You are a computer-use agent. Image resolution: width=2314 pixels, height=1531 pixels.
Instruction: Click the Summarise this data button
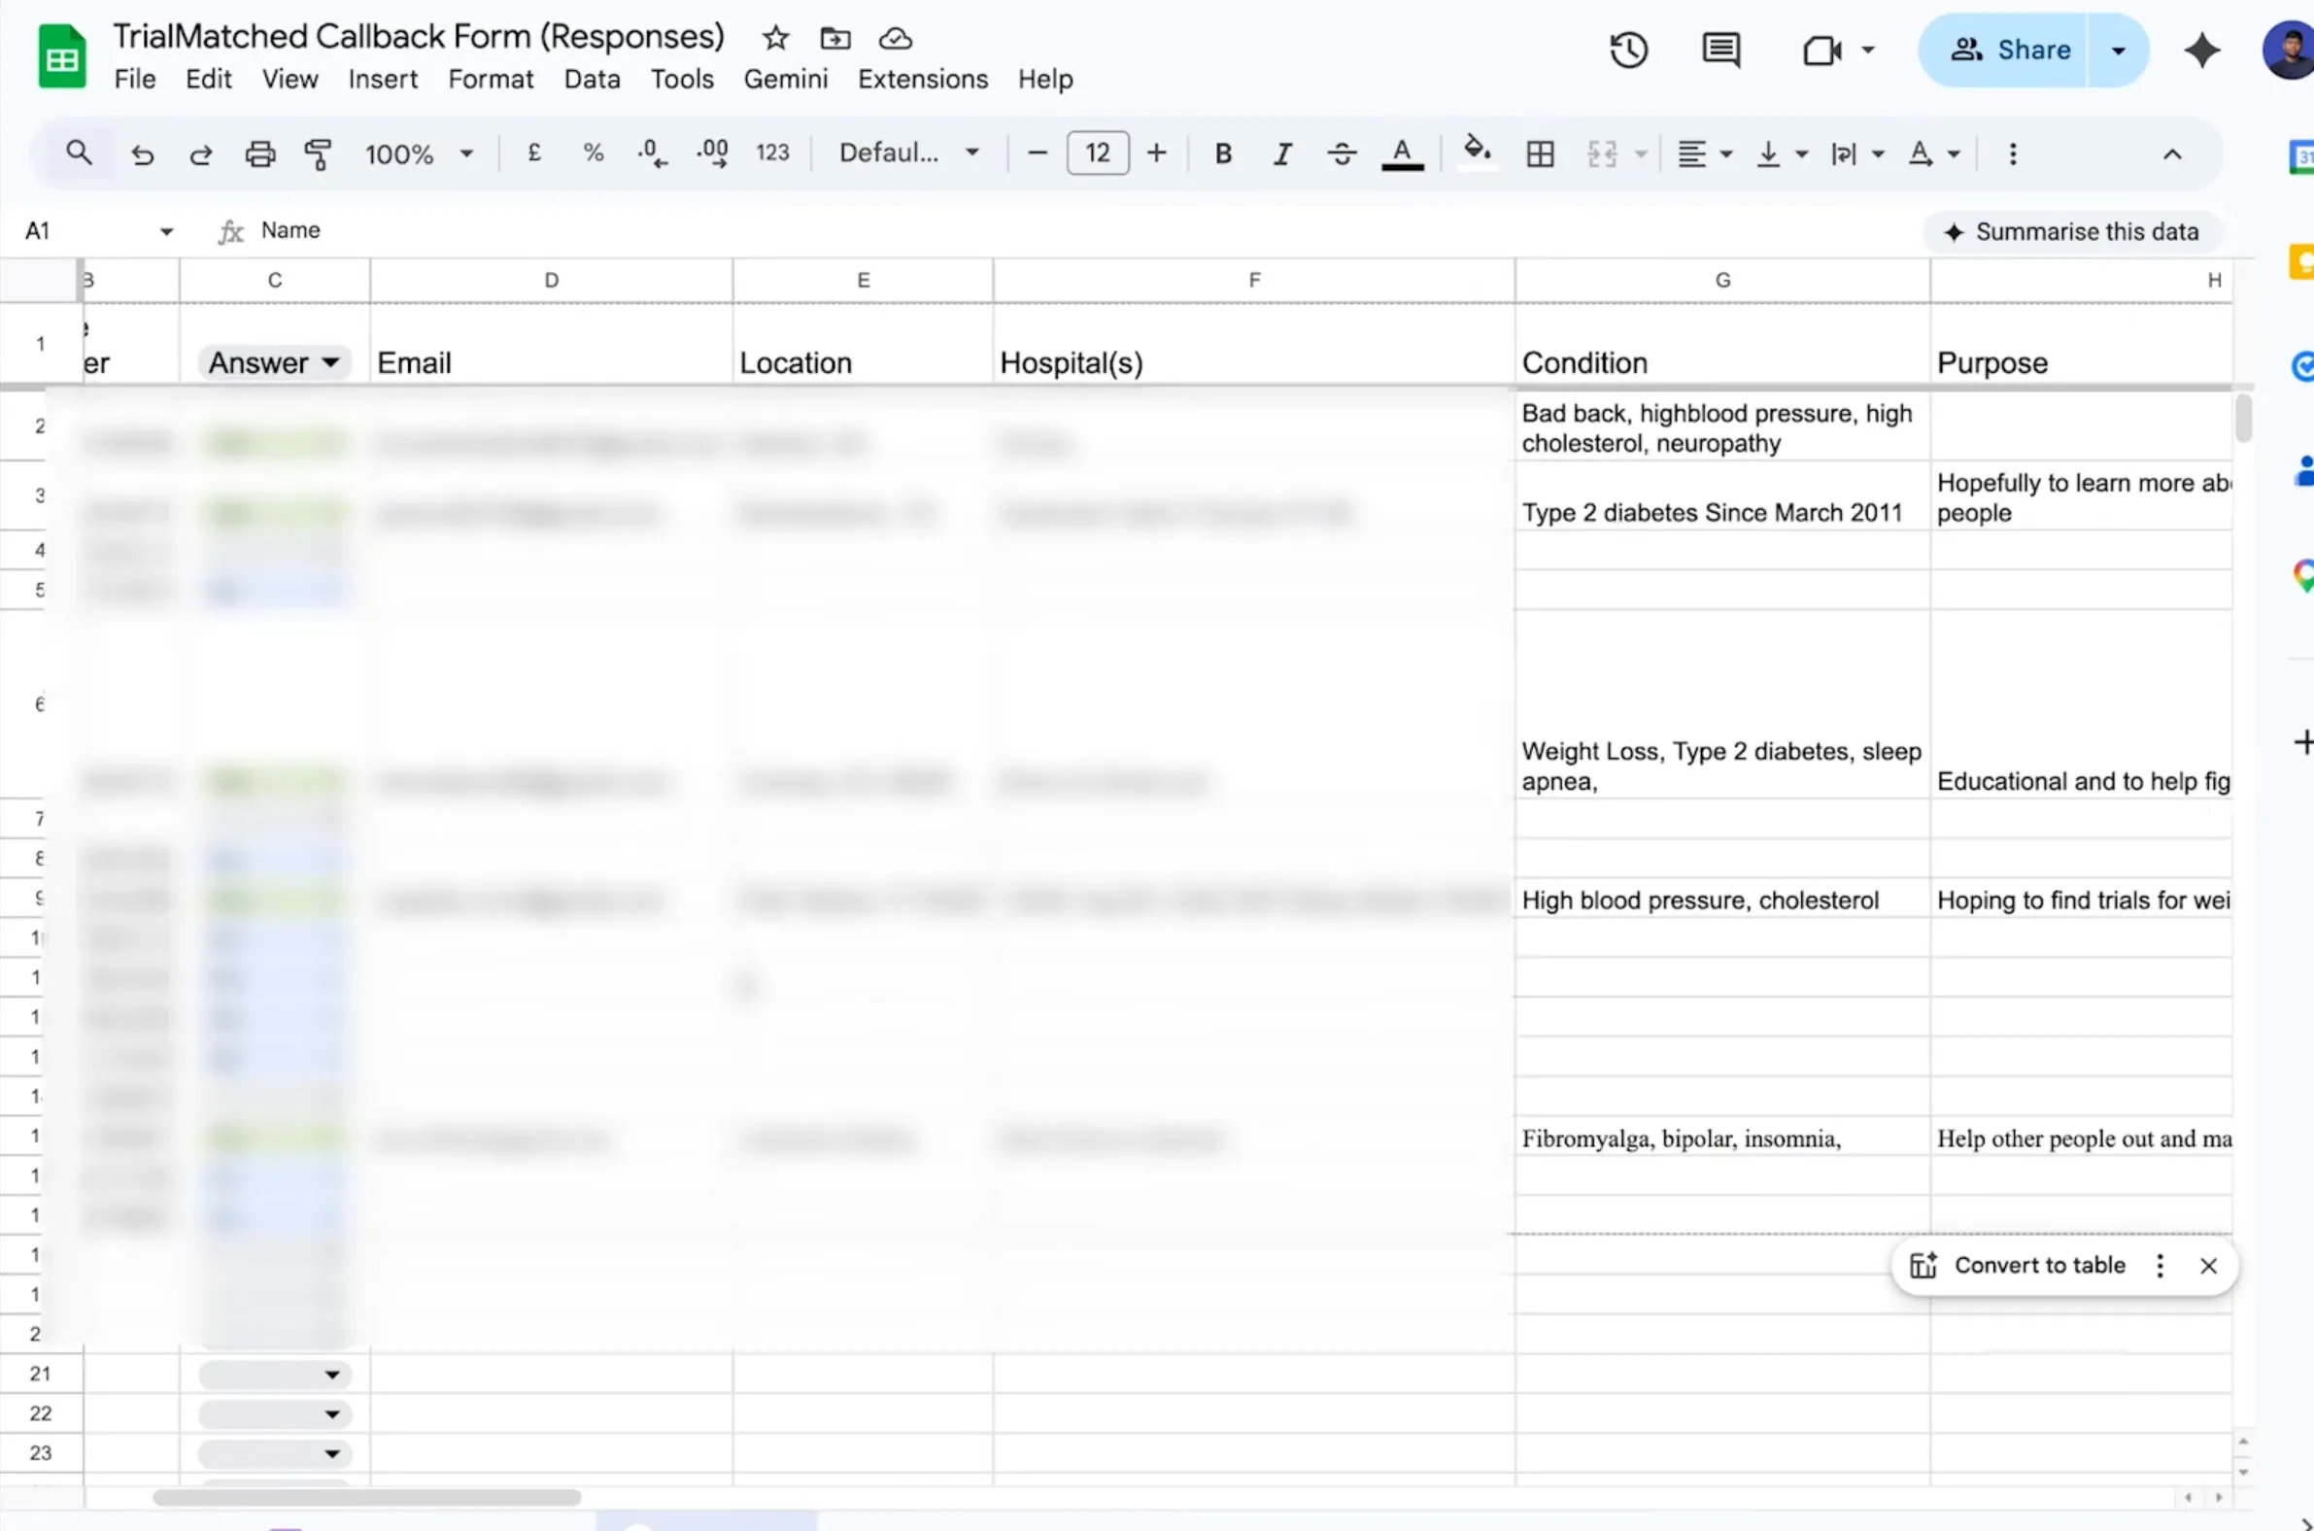coord(2072,231)
